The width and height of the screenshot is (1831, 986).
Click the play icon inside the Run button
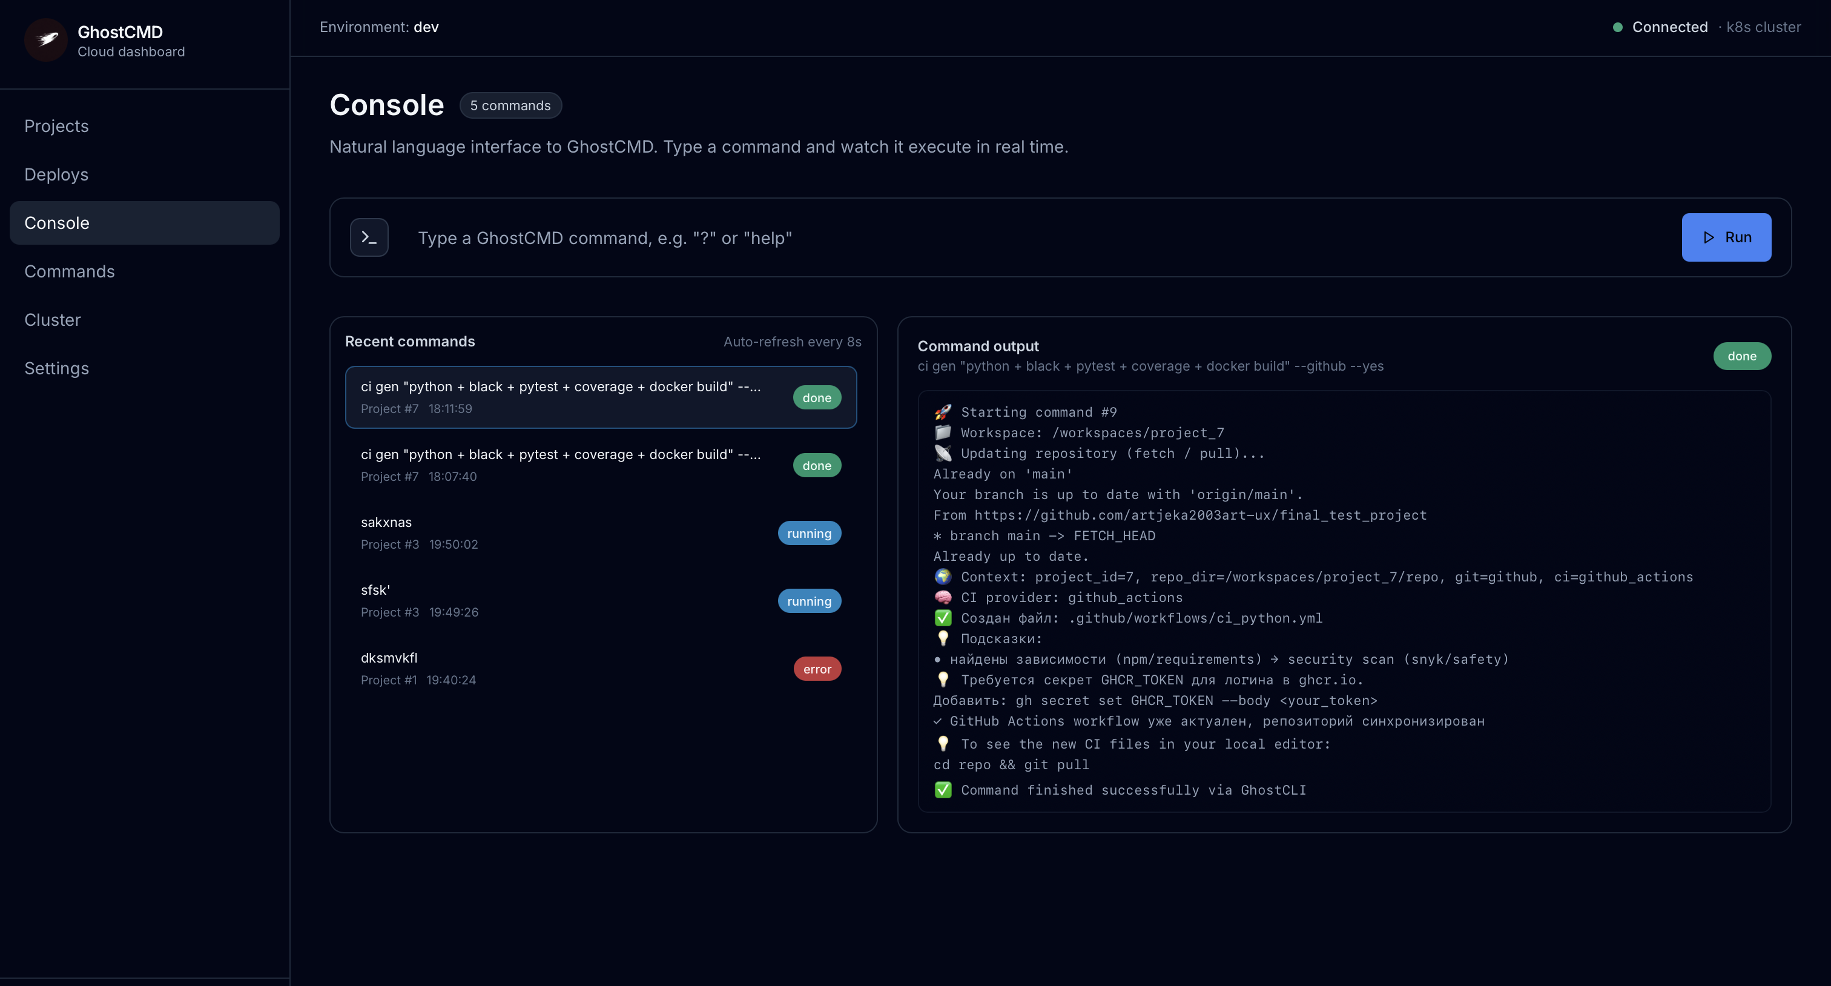click(1709, 237)
